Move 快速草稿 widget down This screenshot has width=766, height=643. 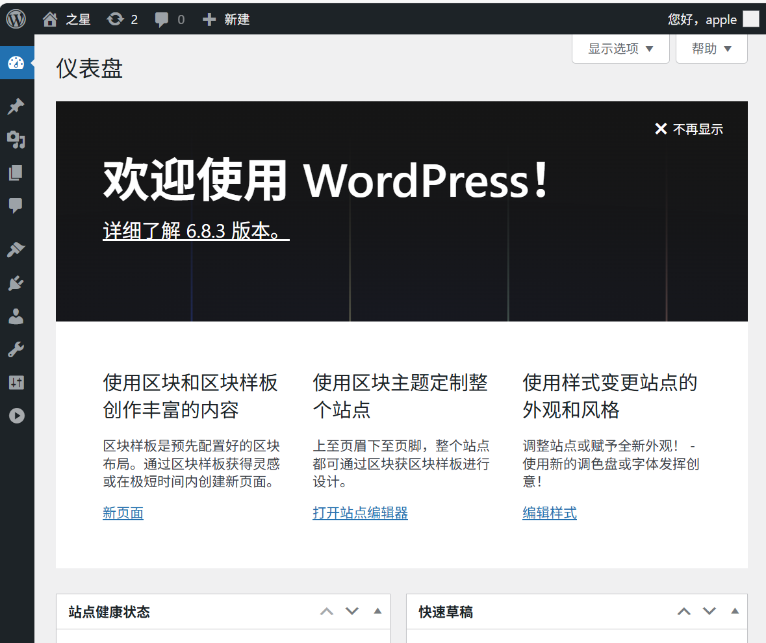(x=709, y=611)
